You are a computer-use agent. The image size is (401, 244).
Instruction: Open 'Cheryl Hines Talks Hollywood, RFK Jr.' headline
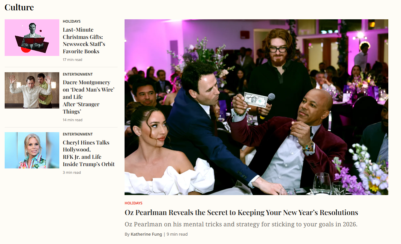[89, 153]
